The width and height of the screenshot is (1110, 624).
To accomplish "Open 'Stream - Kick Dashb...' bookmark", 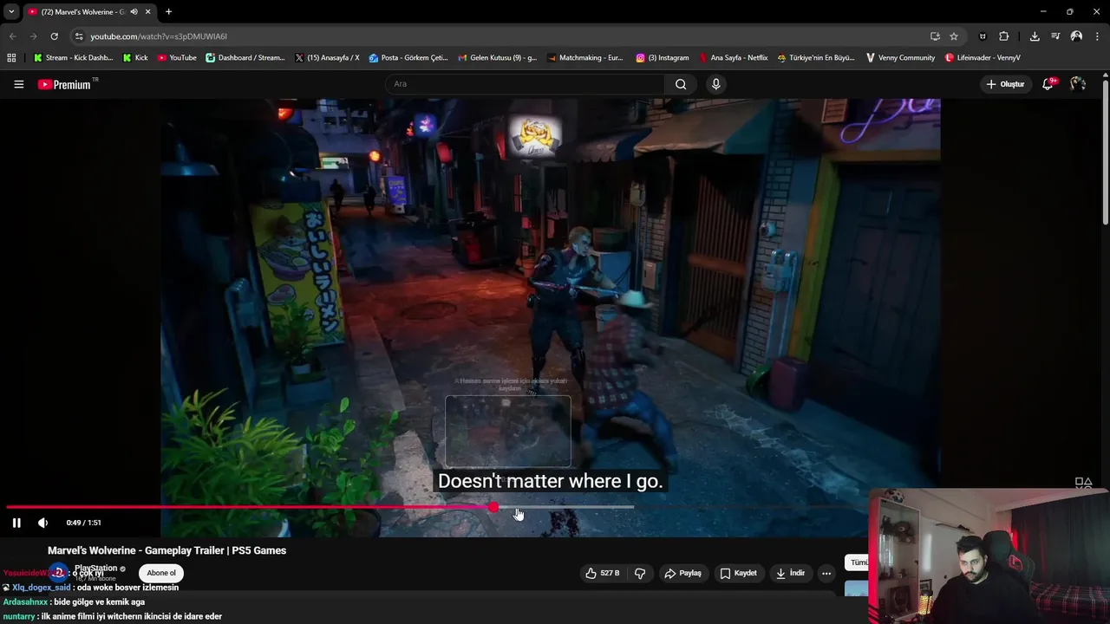I will tap(73, 58).
